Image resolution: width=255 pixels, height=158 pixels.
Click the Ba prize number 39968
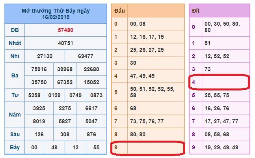(x=65, y=69)
